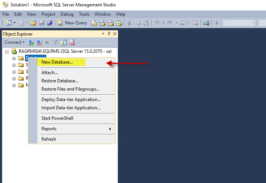
Task: Open the Undo history dropdown arrow
Action: [x=164, y=23]
